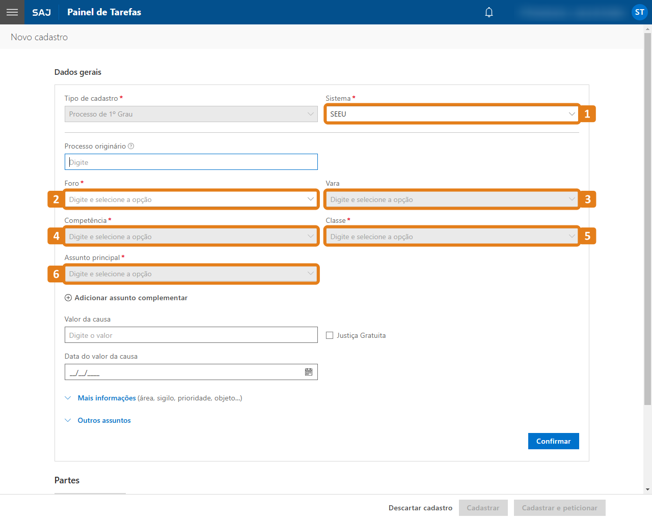Viewport: 652px width, 521px height.
Task: Expand the Mais informações section
Action: (x=106, y=398)
